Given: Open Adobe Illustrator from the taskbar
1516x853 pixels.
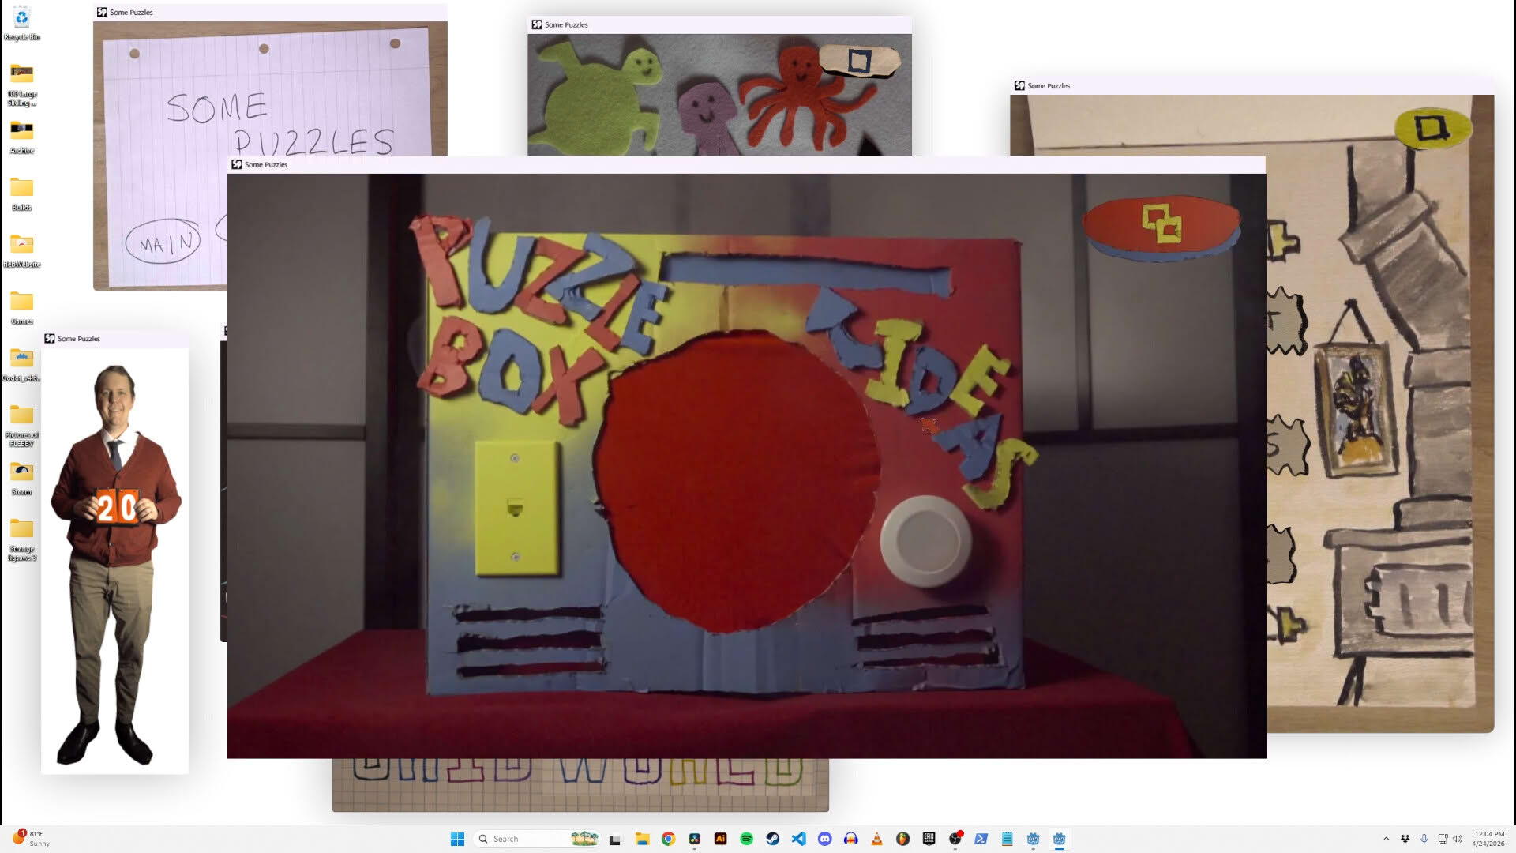Looking at the screenshot, I should [720, 839].
